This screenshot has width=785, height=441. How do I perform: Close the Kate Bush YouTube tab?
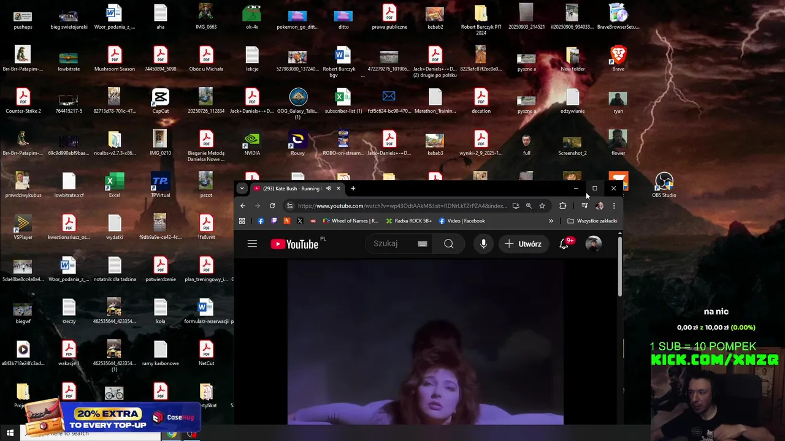pyautogui.click(x=338, y=189)
